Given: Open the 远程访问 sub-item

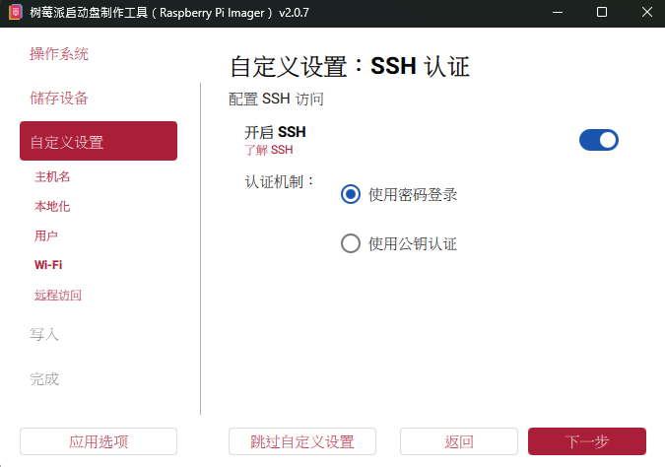Looking at the screenshot, I should coord(58,296).
